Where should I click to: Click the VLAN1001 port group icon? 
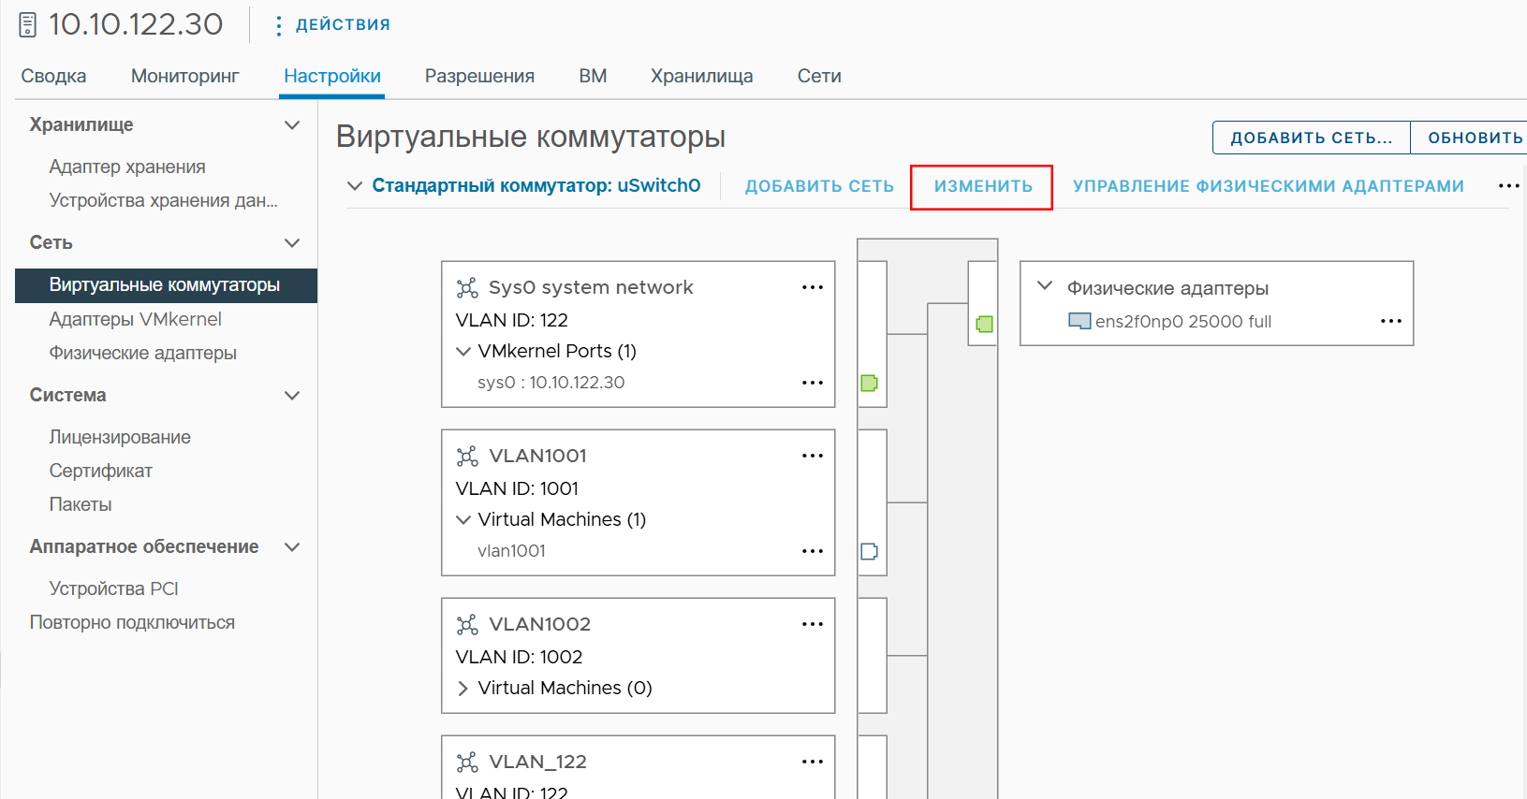point(467,457)
